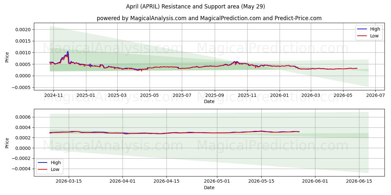Click the bottom chart x-axis label 2026-04-01
Image resolution: width=391 pixels, height=195 pixels.
pos(123,182)
